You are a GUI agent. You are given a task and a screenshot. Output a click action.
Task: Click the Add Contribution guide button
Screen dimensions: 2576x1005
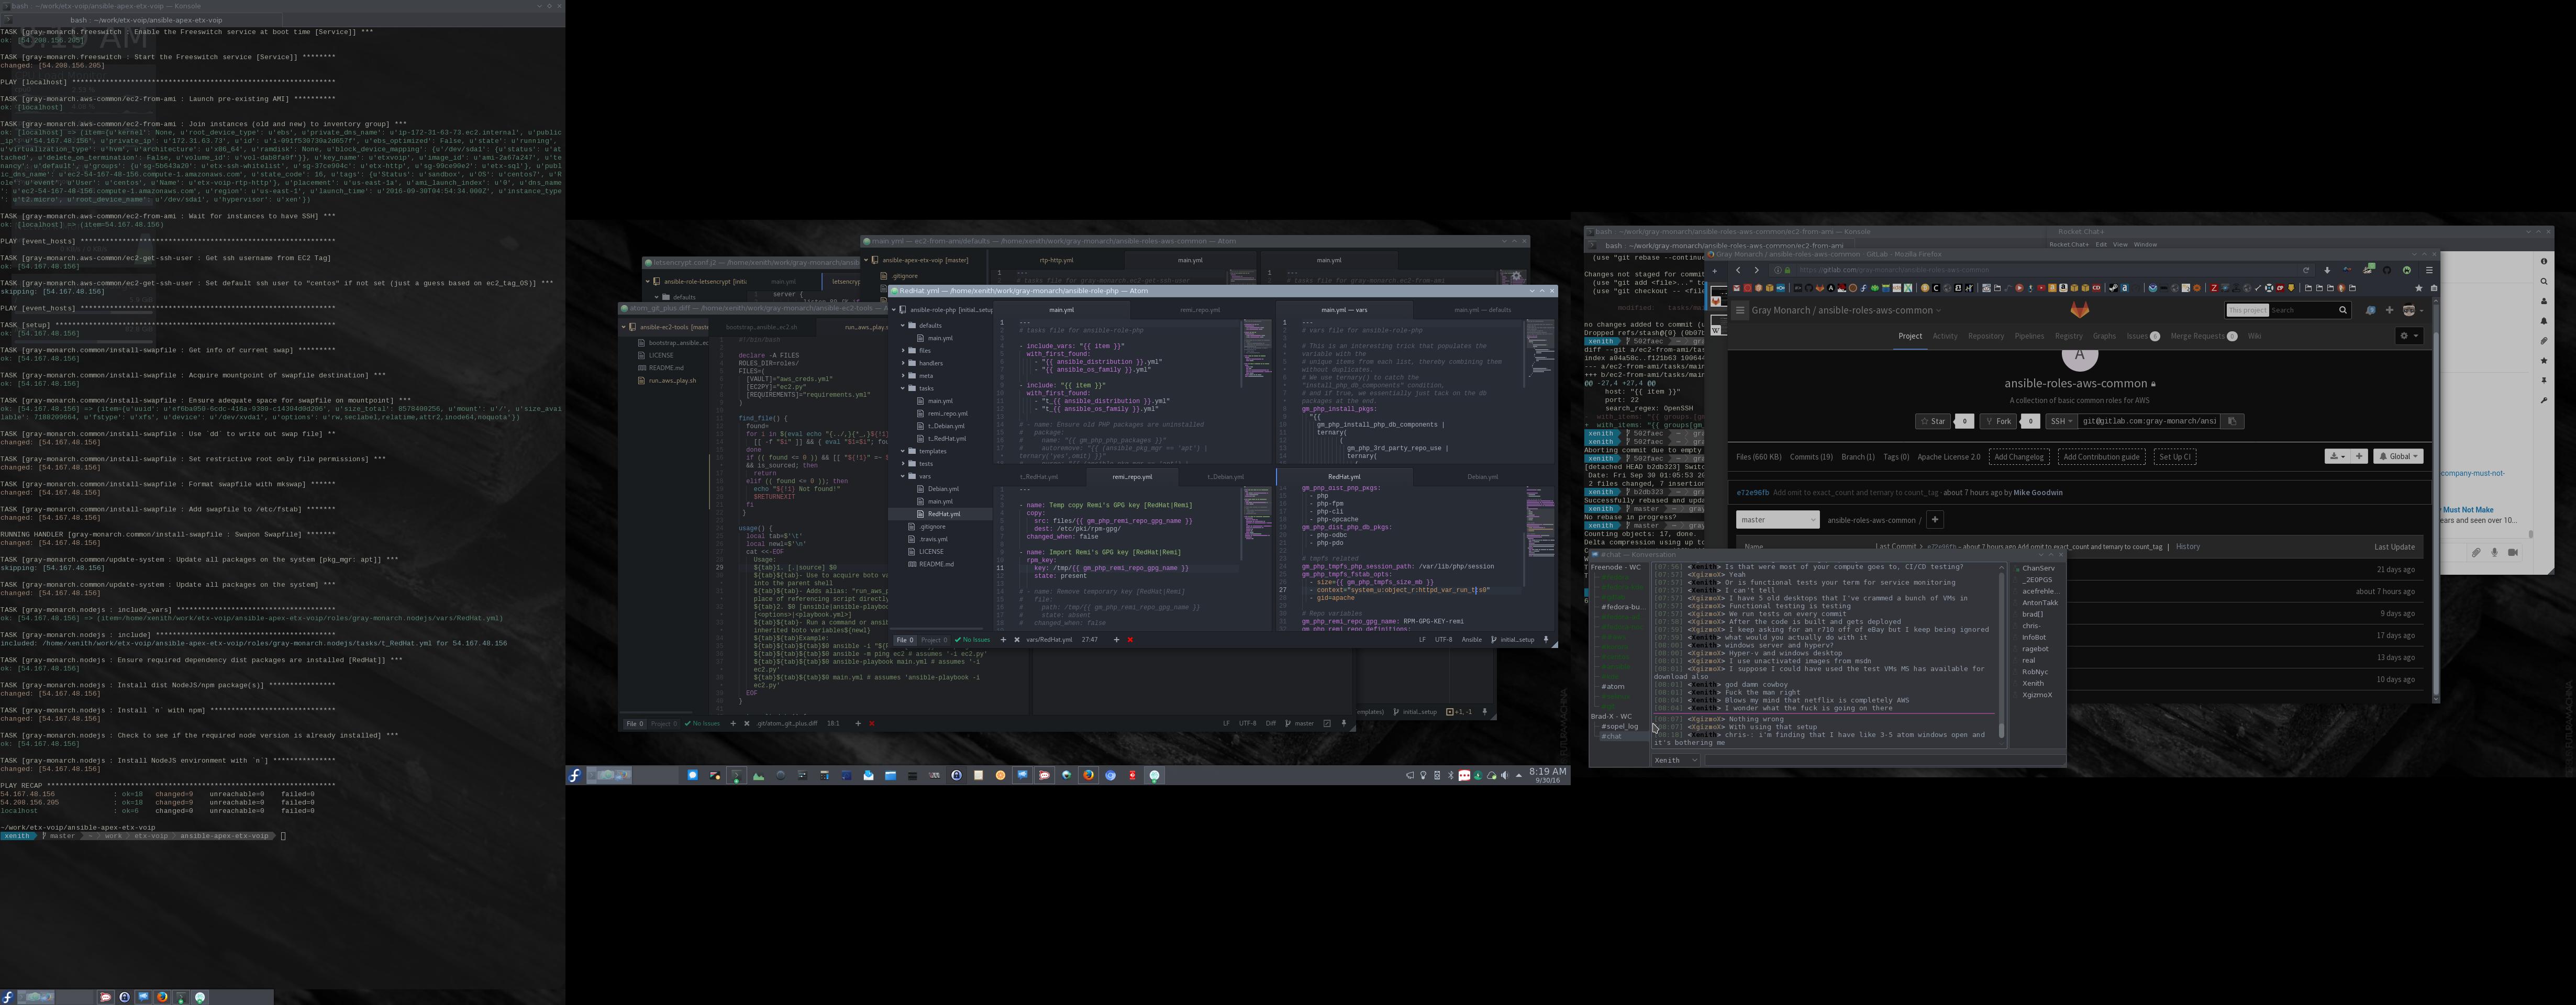[x=2101, y=457]
